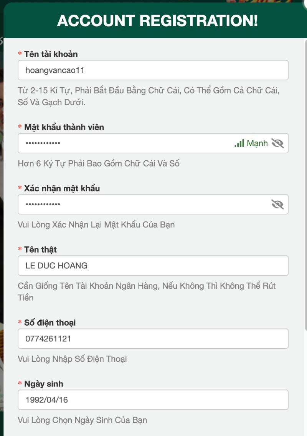Click the red asterisk beside Ngày sinh

pyautogui.click(x=19, y=383)
